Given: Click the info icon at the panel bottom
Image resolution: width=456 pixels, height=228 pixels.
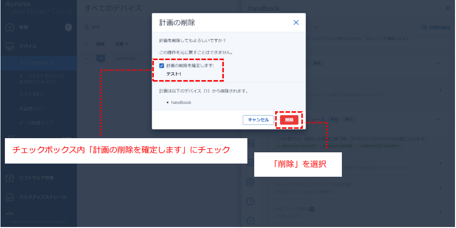Looking at the screenshot, I should coord(250,220).
